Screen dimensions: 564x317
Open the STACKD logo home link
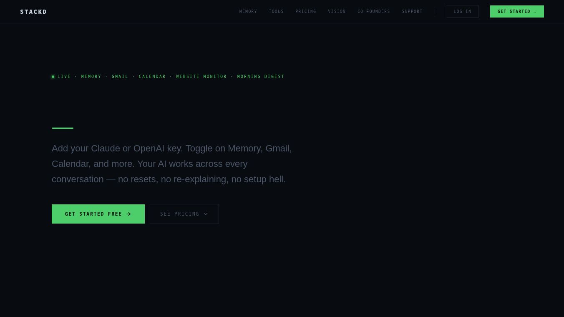pos(33,12)
